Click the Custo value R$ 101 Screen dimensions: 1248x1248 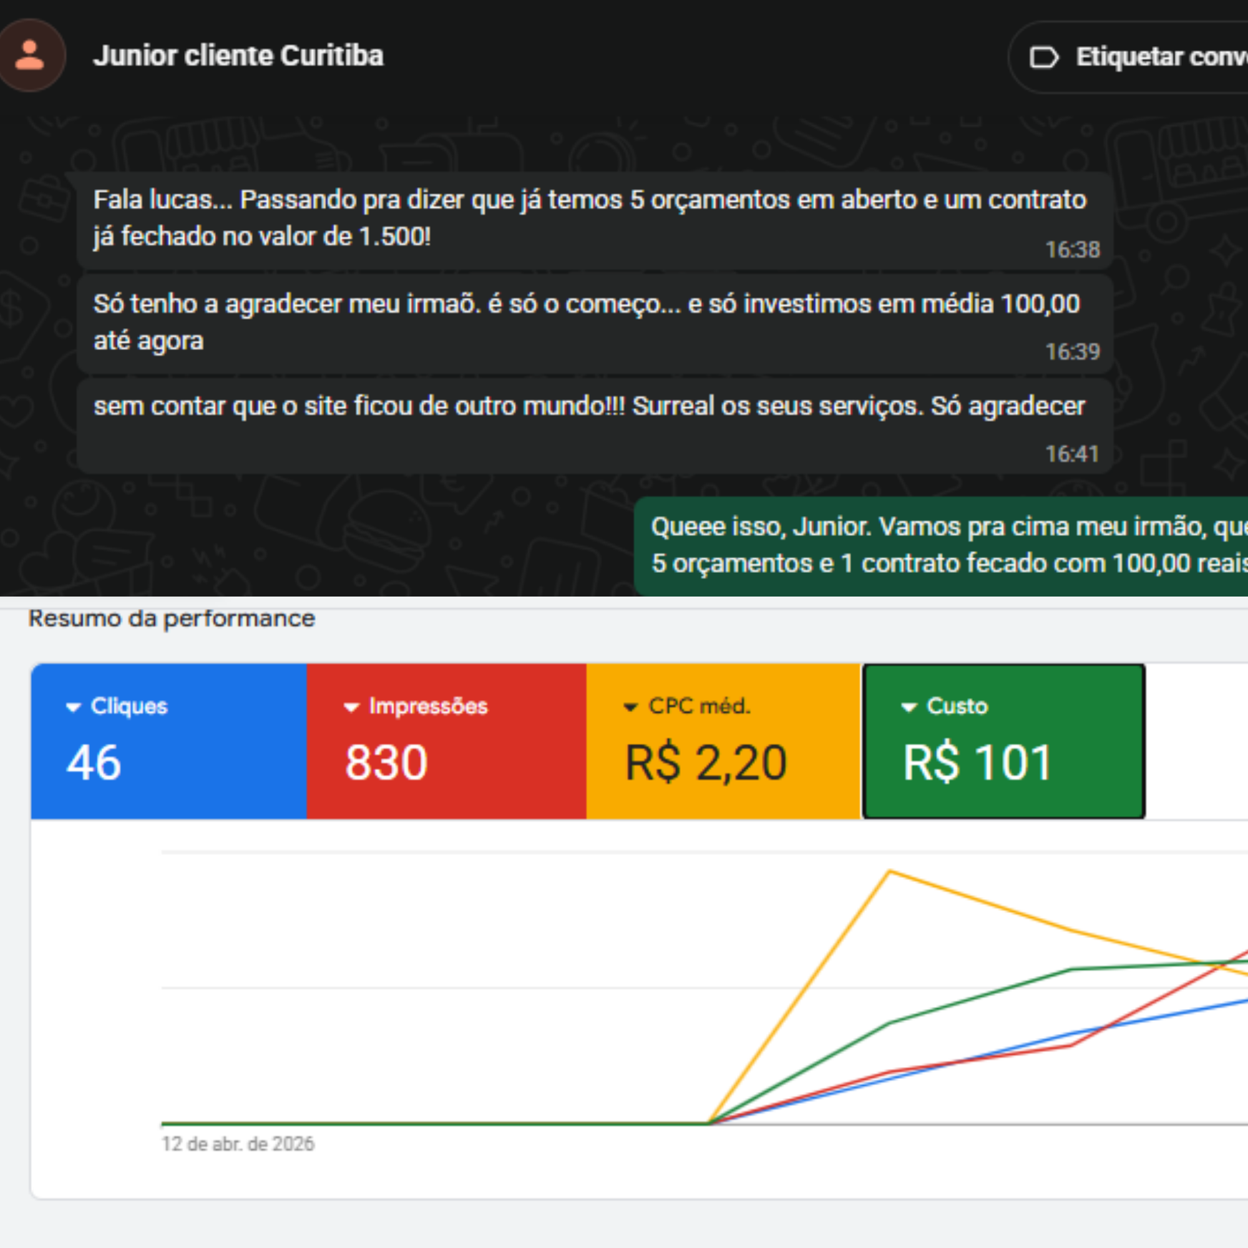pos(977,763)
